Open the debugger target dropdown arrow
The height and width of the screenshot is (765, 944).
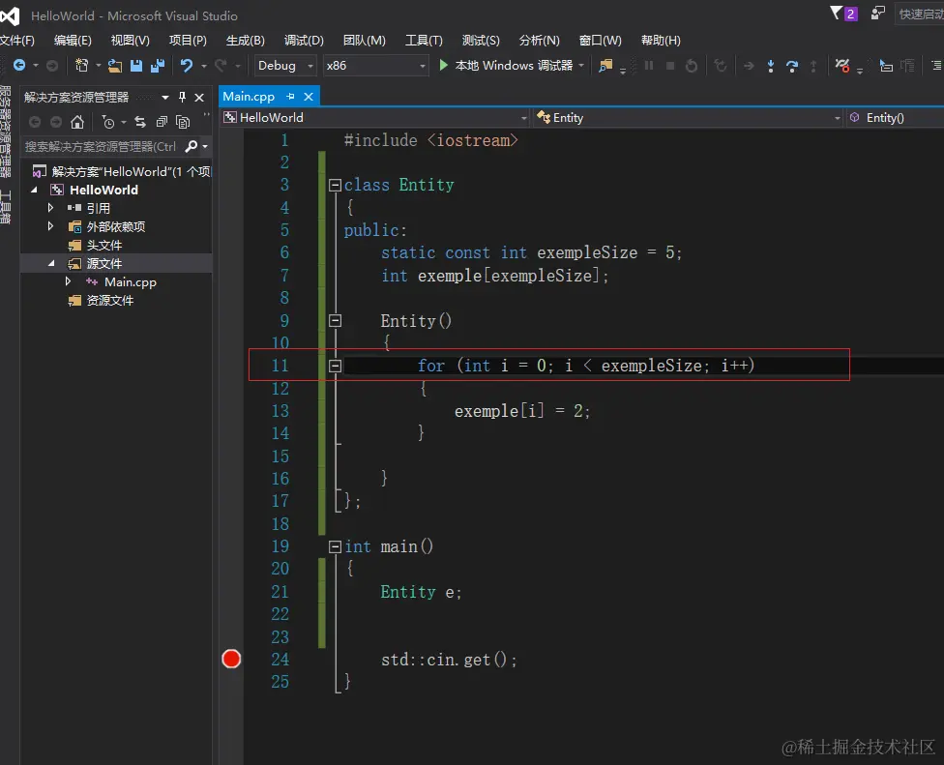point(581,65)
